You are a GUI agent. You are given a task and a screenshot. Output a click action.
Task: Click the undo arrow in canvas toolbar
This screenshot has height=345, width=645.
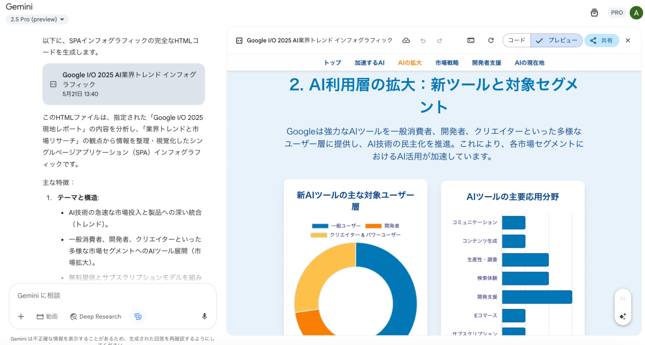423,40
